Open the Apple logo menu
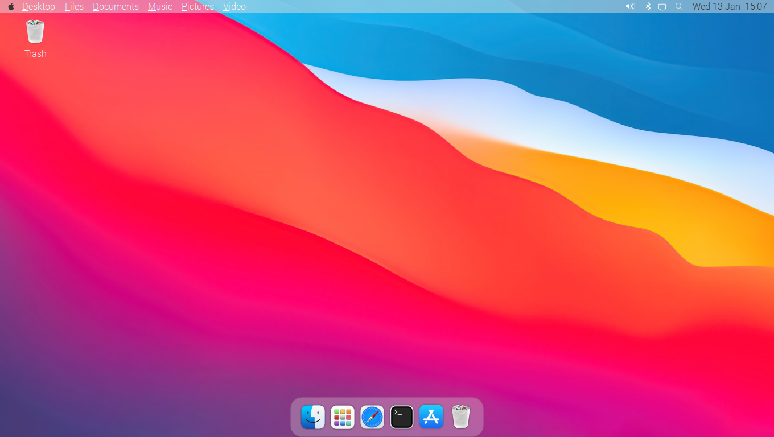Screen dimensions: 774x437 click(11, 7)
